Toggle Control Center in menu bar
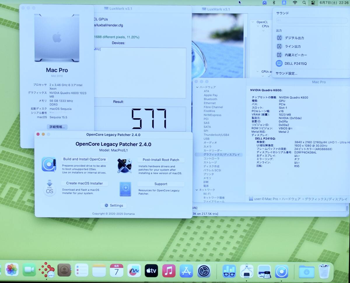The image size is (350, 283). click(x=313, y=3)
